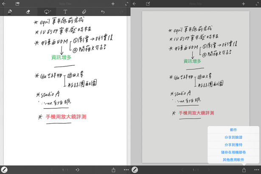Viewport: 261px width, 174px height.
Task: Undo last stroke
Action: [103, 11]
